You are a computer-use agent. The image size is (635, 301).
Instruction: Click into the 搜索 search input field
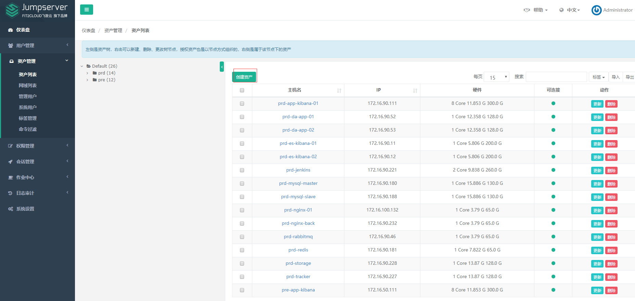click(556, 77)
